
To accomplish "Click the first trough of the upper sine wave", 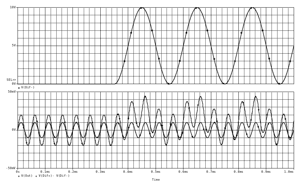I will (170, 84).
